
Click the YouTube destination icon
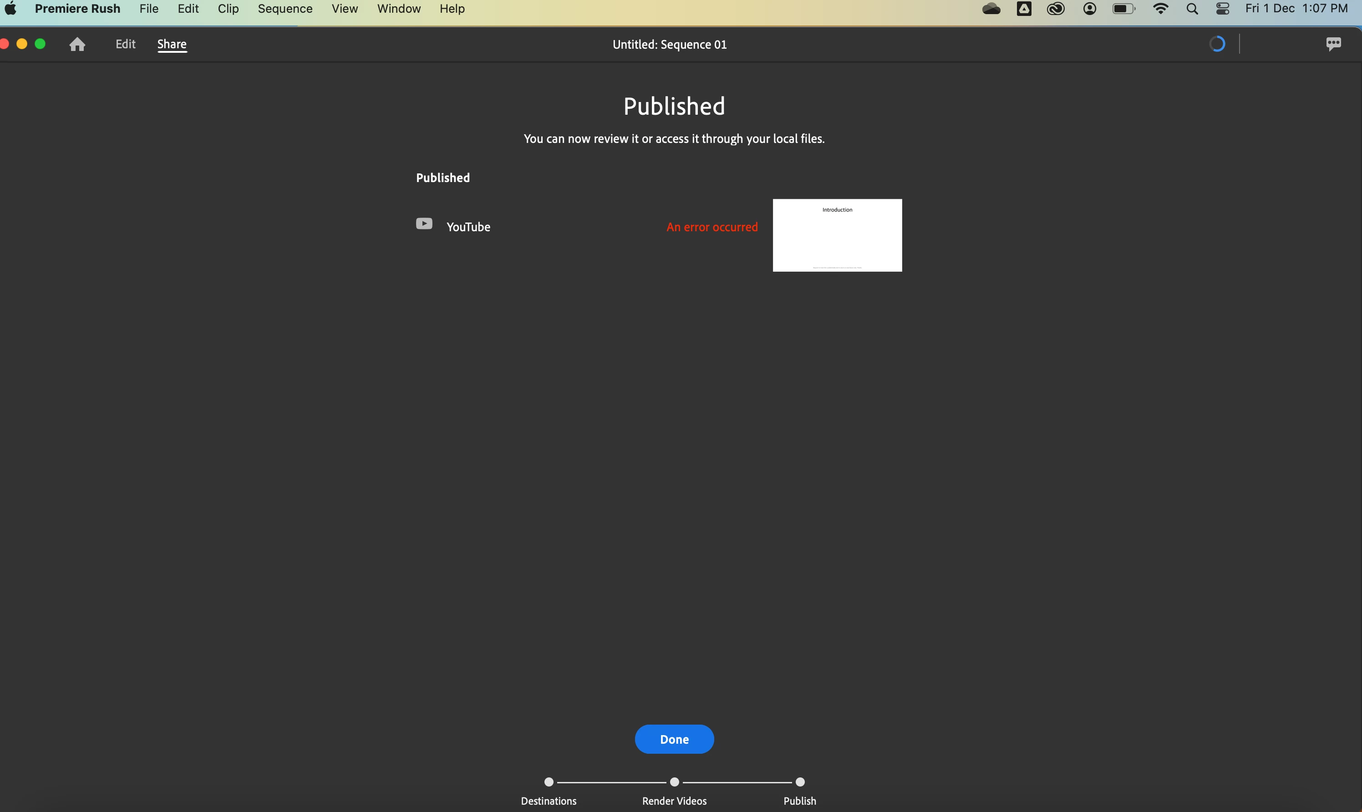coord(424,224)
